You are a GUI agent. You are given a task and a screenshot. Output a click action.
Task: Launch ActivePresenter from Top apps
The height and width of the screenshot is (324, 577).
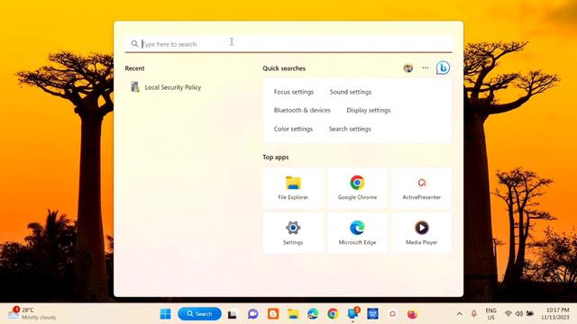[422, 188]
